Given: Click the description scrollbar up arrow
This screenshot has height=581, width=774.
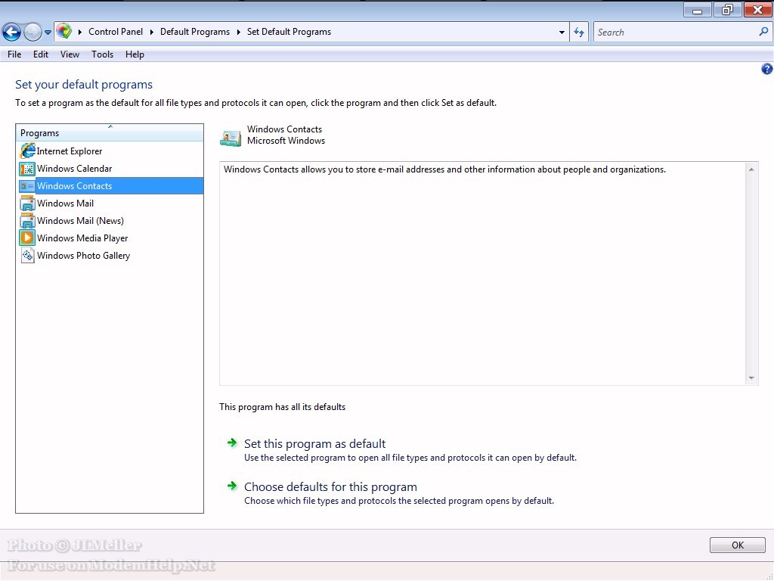Looking at the screenshot, I should click(751, 169).
